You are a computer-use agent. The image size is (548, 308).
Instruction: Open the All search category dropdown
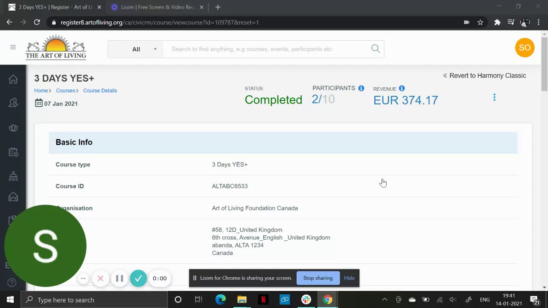point(136,49)
